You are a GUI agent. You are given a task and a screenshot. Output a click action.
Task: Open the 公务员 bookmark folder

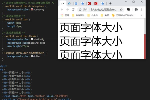(92, 15)
